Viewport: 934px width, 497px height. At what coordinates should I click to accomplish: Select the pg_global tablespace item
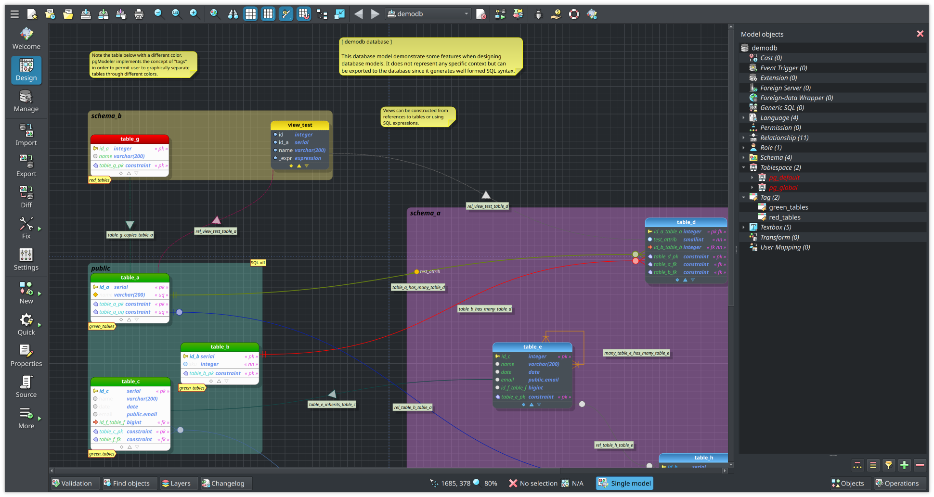783,188
